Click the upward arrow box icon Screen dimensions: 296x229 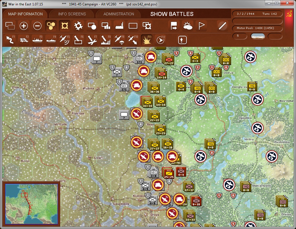point(182,40)
